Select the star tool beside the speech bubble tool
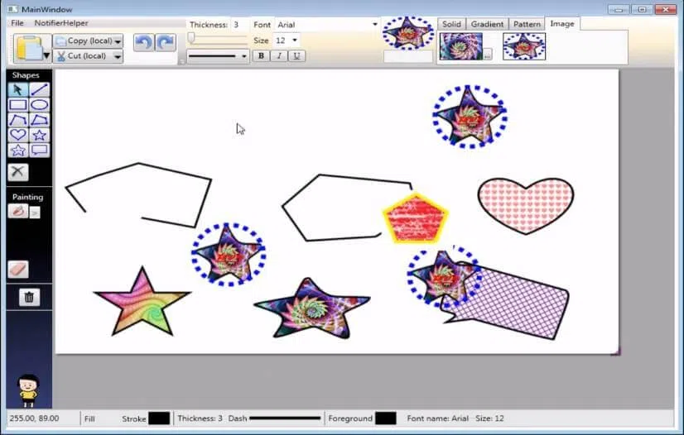The width and height of the screenshot is (684, 435). (18, 151)
